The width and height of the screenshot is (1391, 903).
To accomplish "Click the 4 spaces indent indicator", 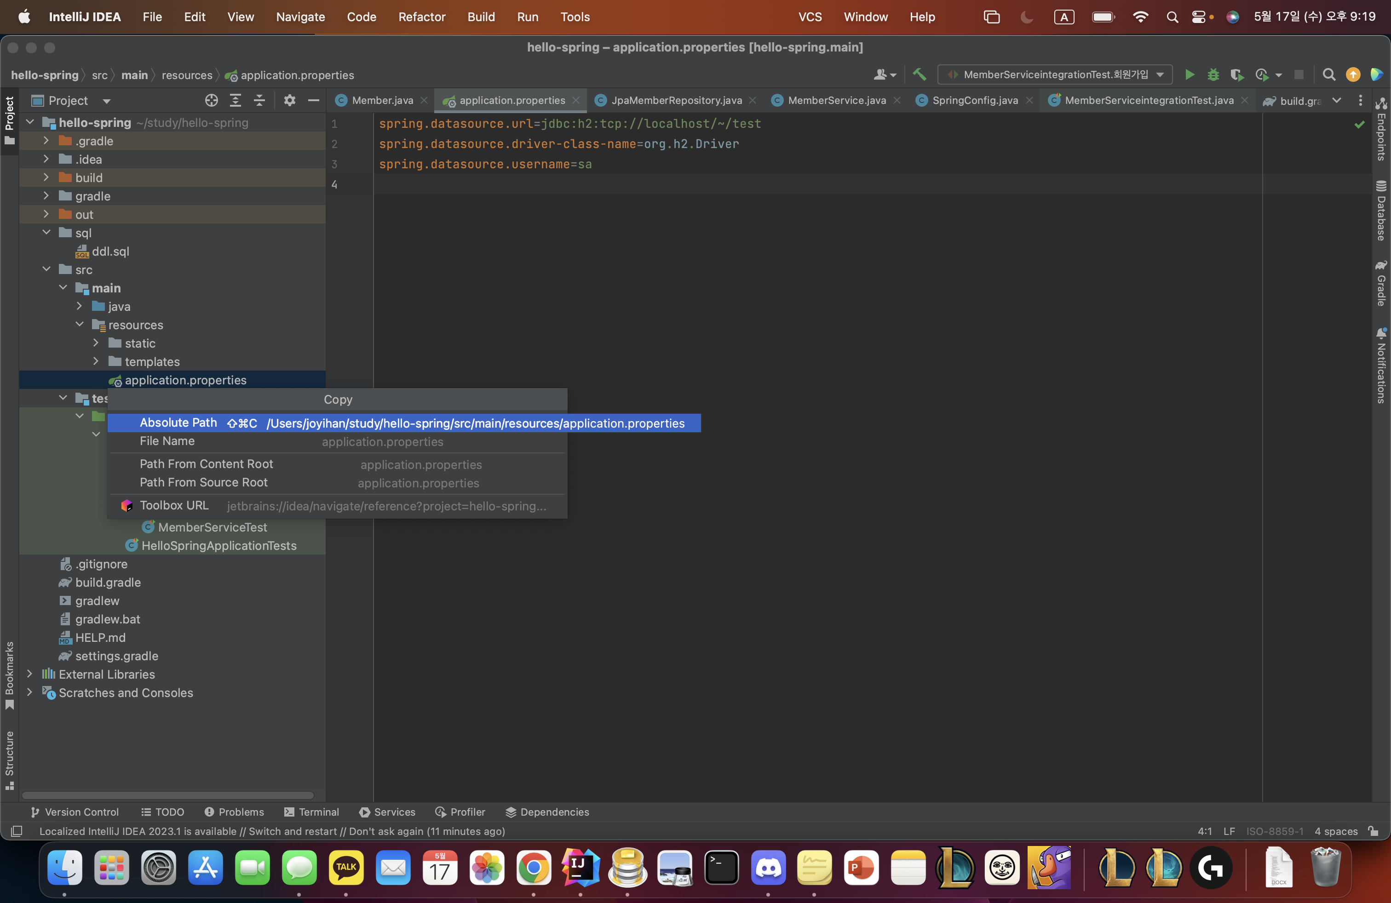I will tap(1336, 831).
